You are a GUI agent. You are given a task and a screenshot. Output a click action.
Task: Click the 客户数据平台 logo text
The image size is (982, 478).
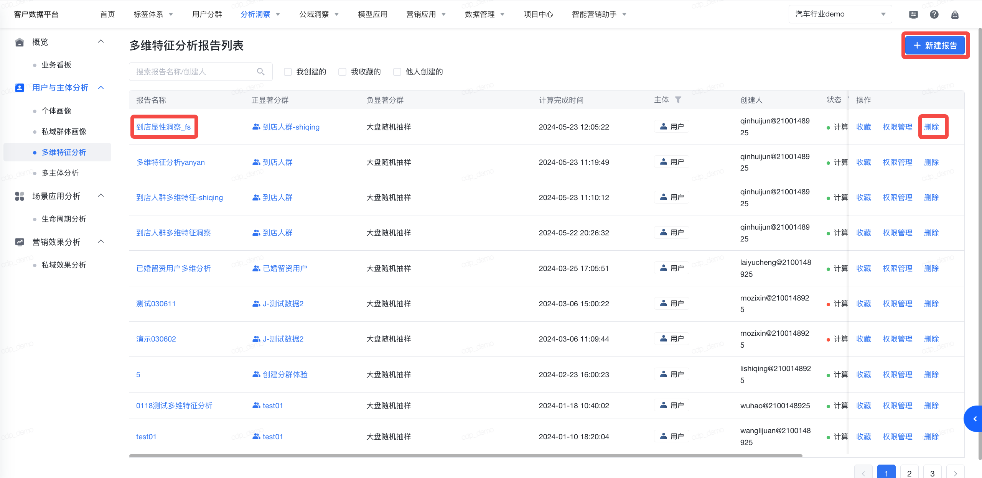(x=36, y=14)
